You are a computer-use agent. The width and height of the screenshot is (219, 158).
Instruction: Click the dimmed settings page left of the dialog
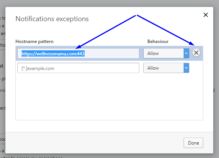pos(3,84)
